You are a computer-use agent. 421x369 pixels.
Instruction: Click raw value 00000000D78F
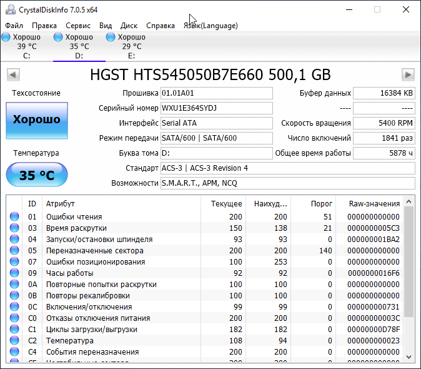374,330
